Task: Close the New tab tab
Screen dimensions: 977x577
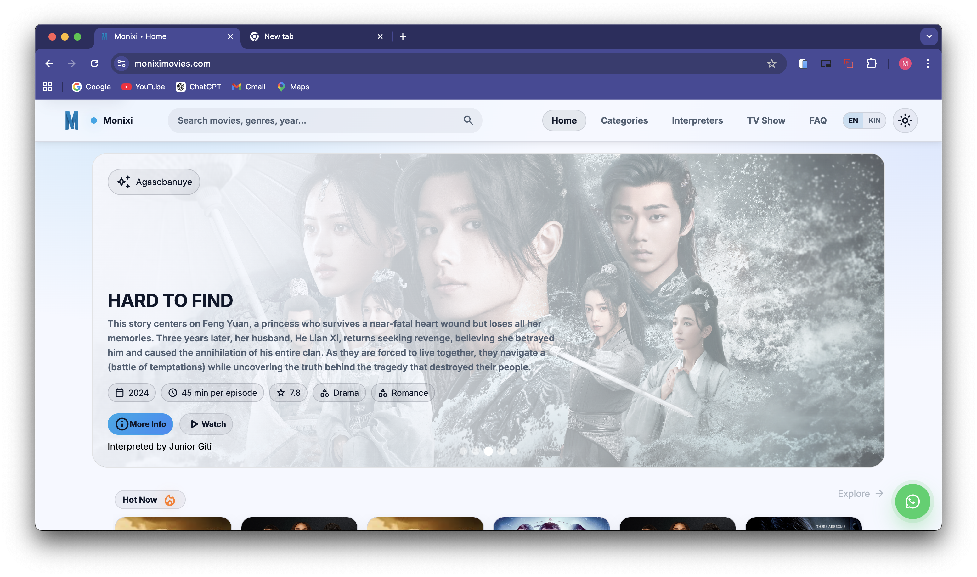Action: [380, 36]
